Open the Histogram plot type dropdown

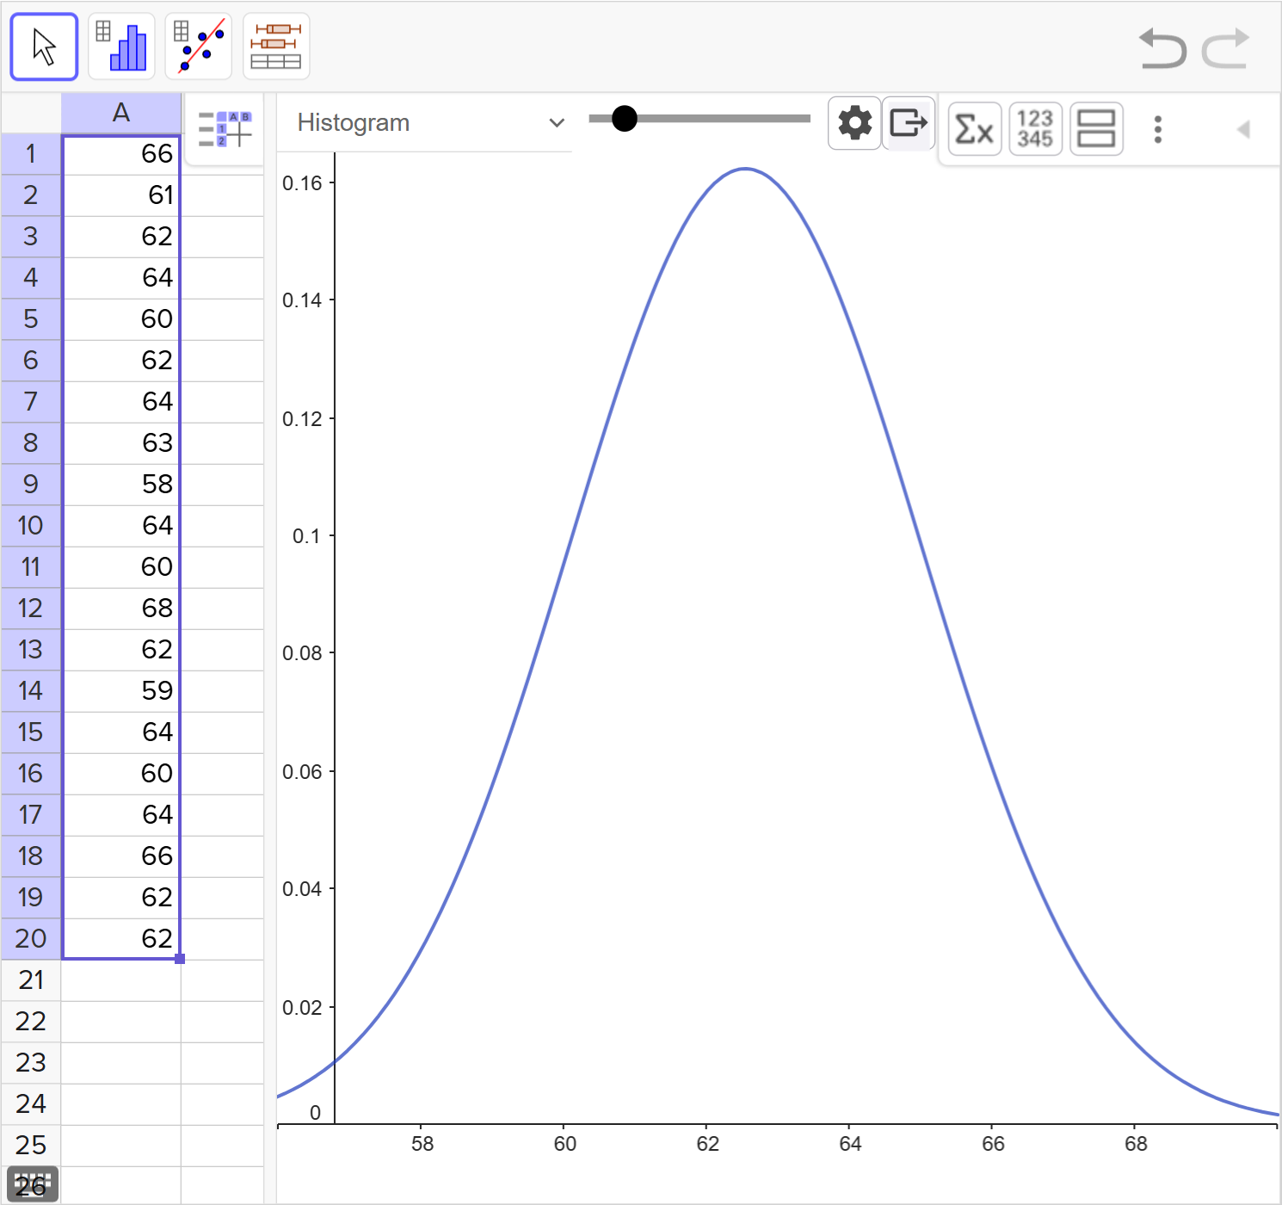[x=430, y=123]
